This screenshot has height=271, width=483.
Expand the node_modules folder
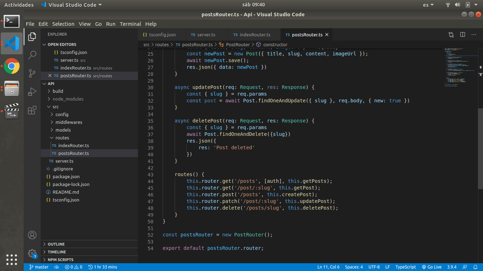(x=68, y=99)
